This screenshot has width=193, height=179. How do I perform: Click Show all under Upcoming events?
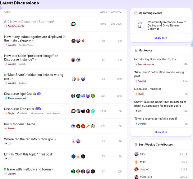click(x=161, y=38)
